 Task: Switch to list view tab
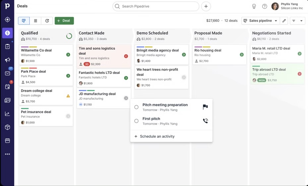coord(35,21)
